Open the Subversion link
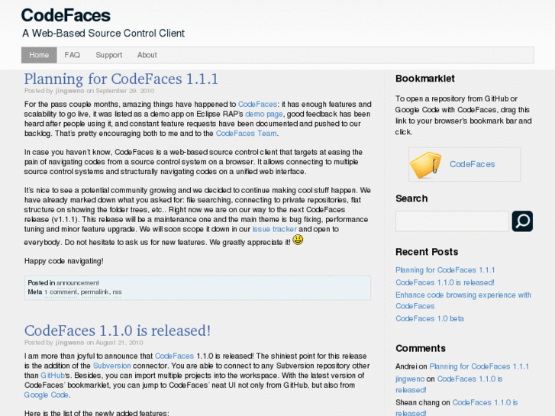Image resolution: width=555 pixels, height=416 pixels. coord(112,366)
